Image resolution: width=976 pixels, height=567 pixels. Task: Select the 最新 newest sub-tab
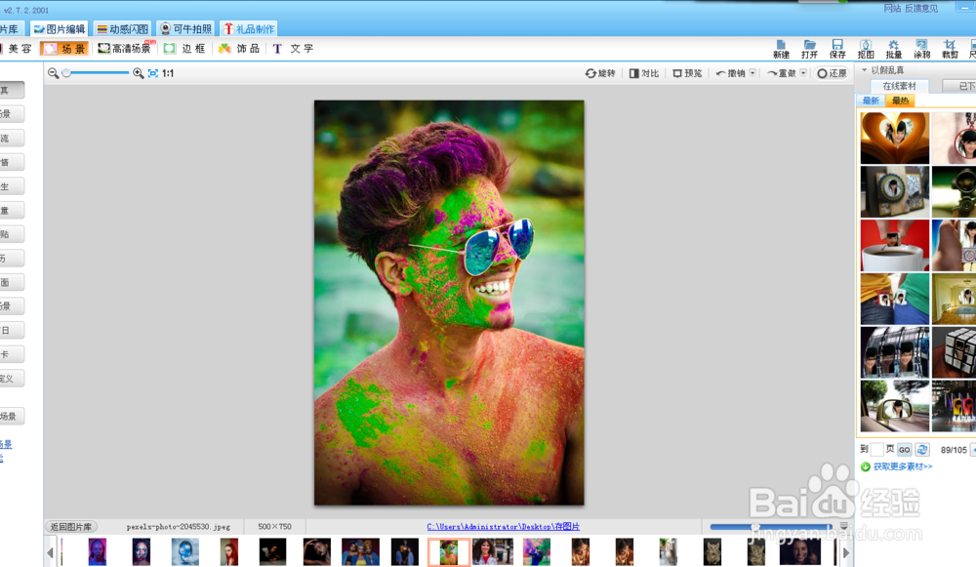[x=871, y=101]
